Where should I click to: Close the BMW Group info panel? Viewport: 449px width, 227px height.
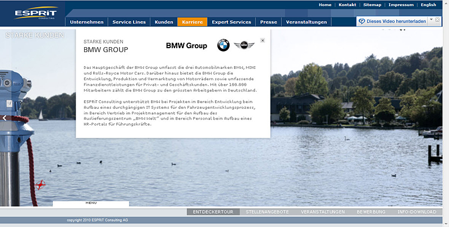[263, 40]
